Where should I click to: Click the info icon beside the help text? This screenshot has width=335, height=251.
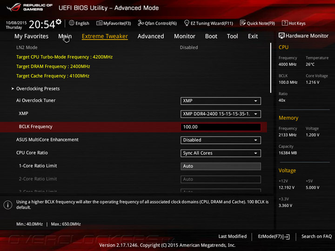tap(8, 205)
